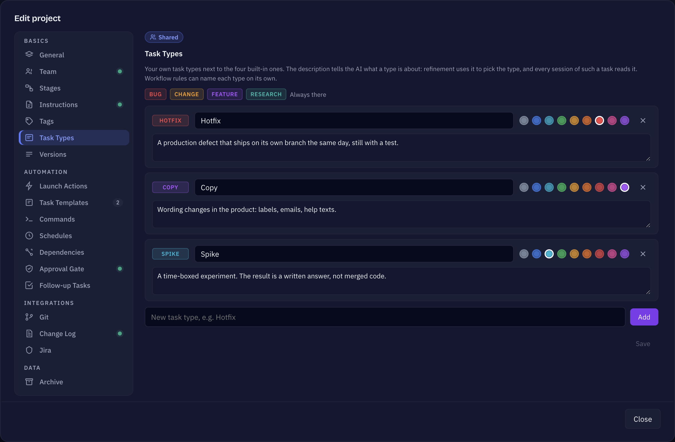Pick gray color for Hotfix type
675x442 pixels.
pyautogui.click(x=524, y=120)
